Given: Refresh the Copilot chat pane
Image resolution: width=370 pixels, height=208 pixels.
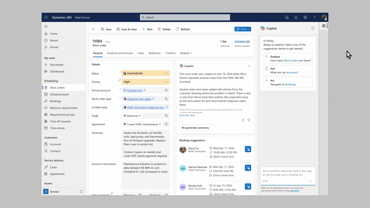Looking at the screenshot, I should pyautogui.click(x=313, y=29).
